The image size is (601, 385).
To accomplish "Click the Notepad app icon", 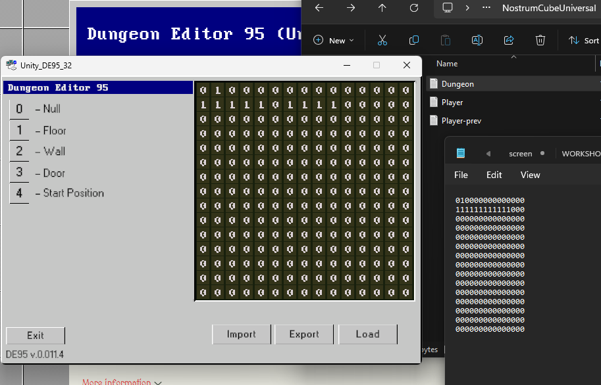I will 461,153.
